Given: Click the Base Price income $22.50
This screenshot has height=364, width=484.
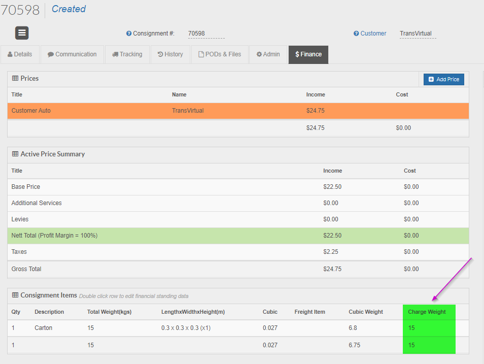Looking at the screenshot, I should pyautogui.click(x=332, y=187).
